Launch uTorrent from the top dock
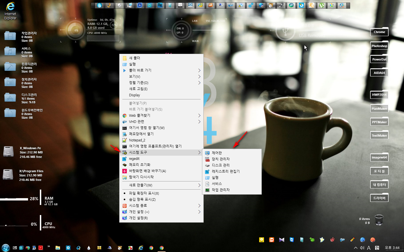The image size is (404, 252). click(322, 5)
